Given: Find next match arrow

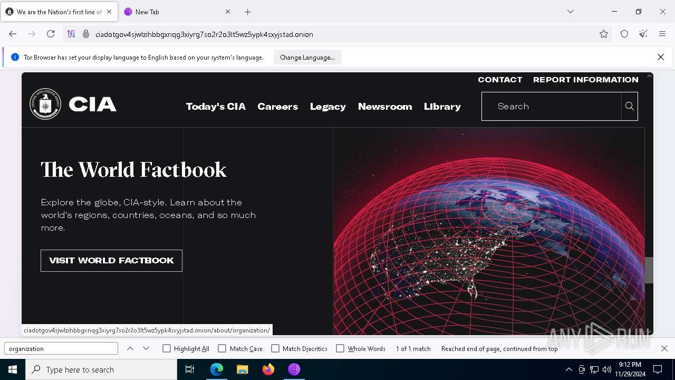Looking at the screenshot, I should coord(146,348).
